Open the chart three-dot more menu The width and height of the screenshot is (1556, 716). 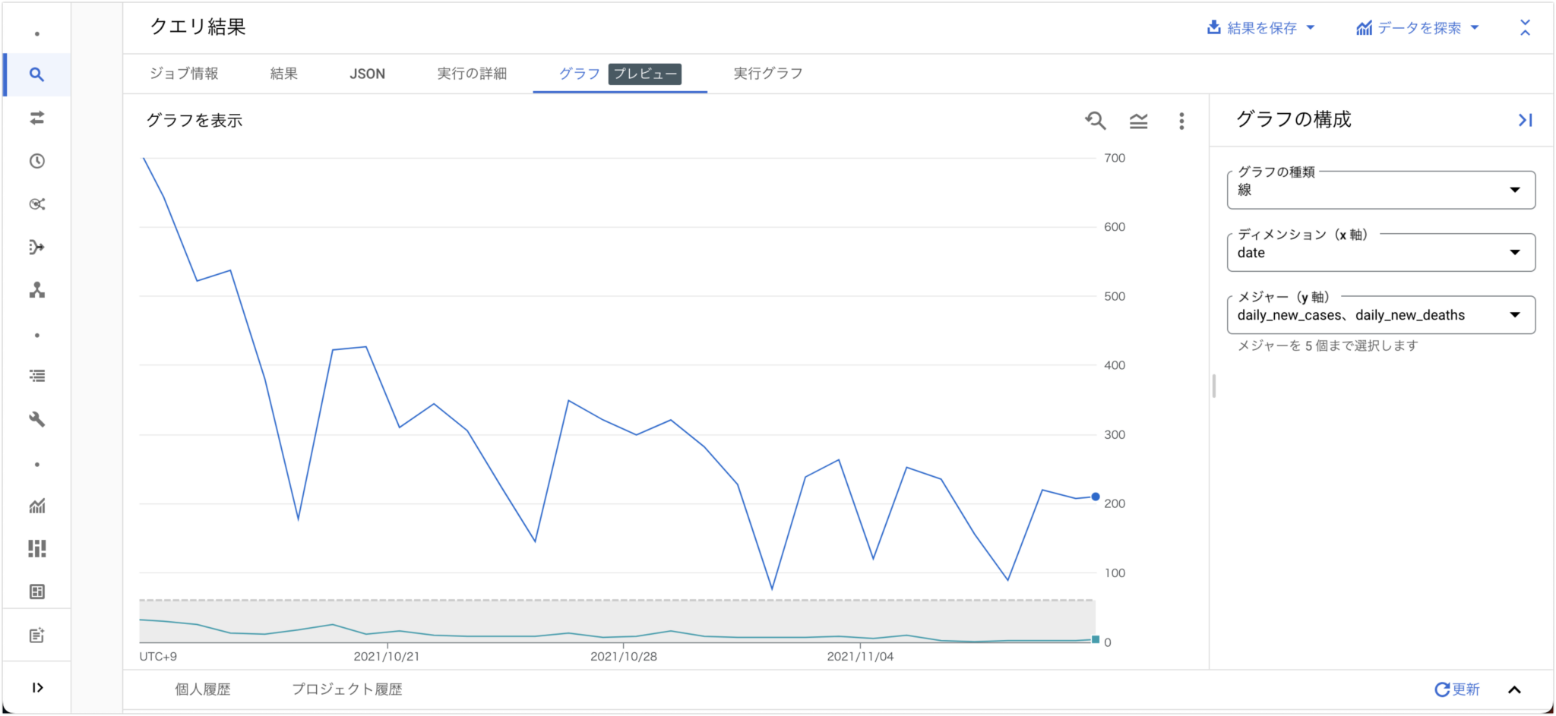(x=1181, y=121)
